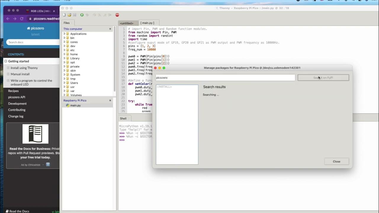Open Recipes in docs sidebar
Screen dimensions: 379x213
(x=13, y=91)
